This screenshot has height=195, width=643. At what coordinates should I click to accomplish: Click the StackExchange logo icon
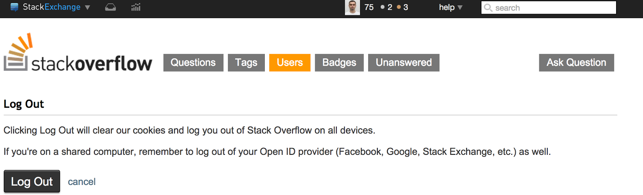point(14,7)
